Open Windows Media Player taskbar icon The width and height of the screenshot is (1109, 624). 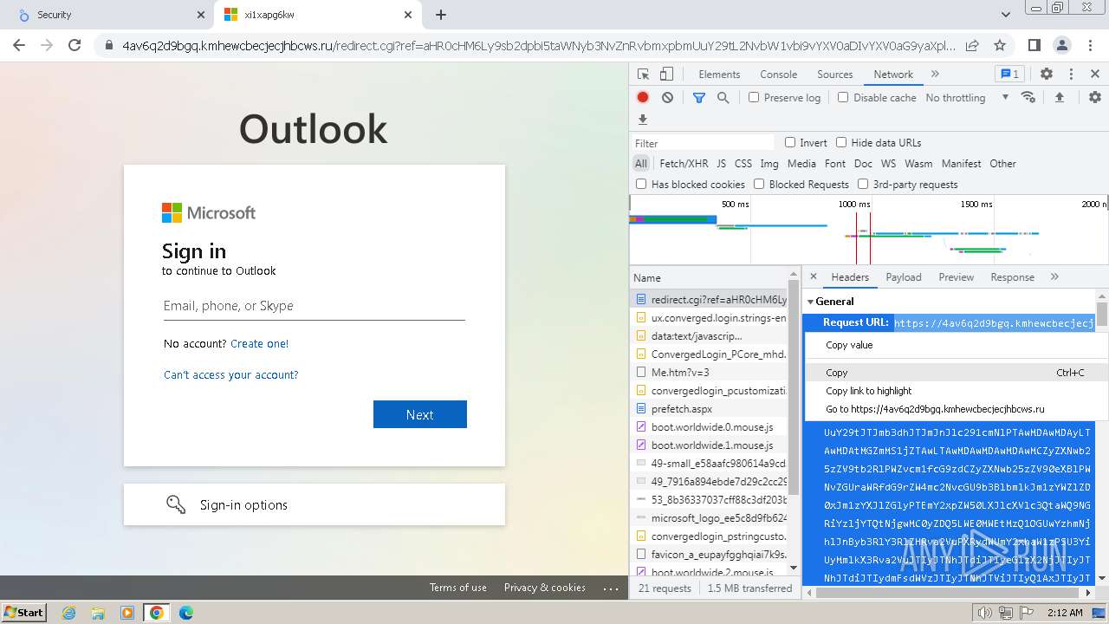pos(127,613)
